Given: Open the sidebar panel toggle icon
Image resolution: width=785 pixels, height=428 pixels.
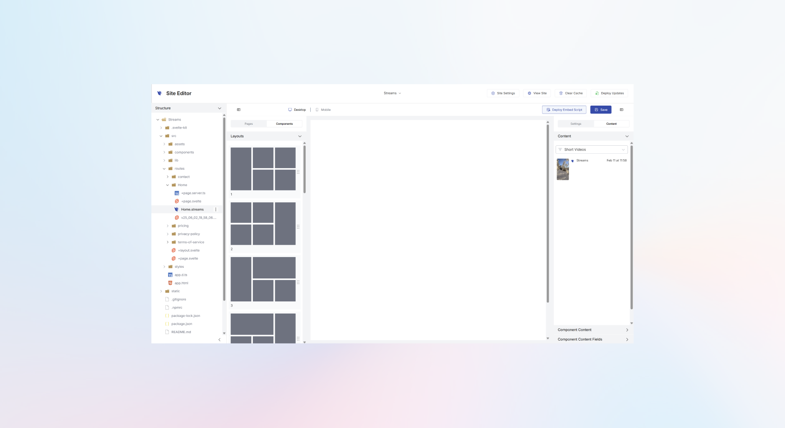Looking at the screenshot, I should (x=239, y=109).
